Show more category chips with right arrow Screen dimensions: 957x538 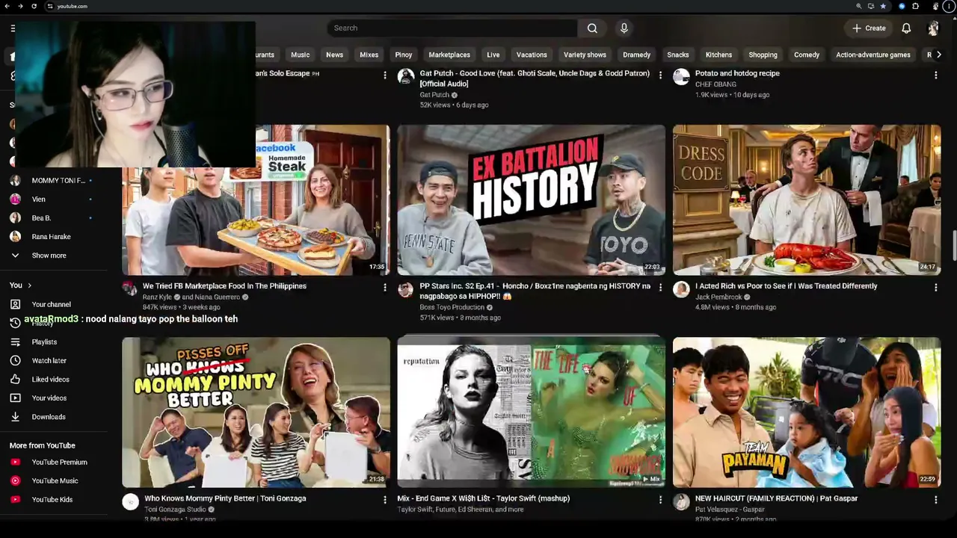(x=939, y=55)
